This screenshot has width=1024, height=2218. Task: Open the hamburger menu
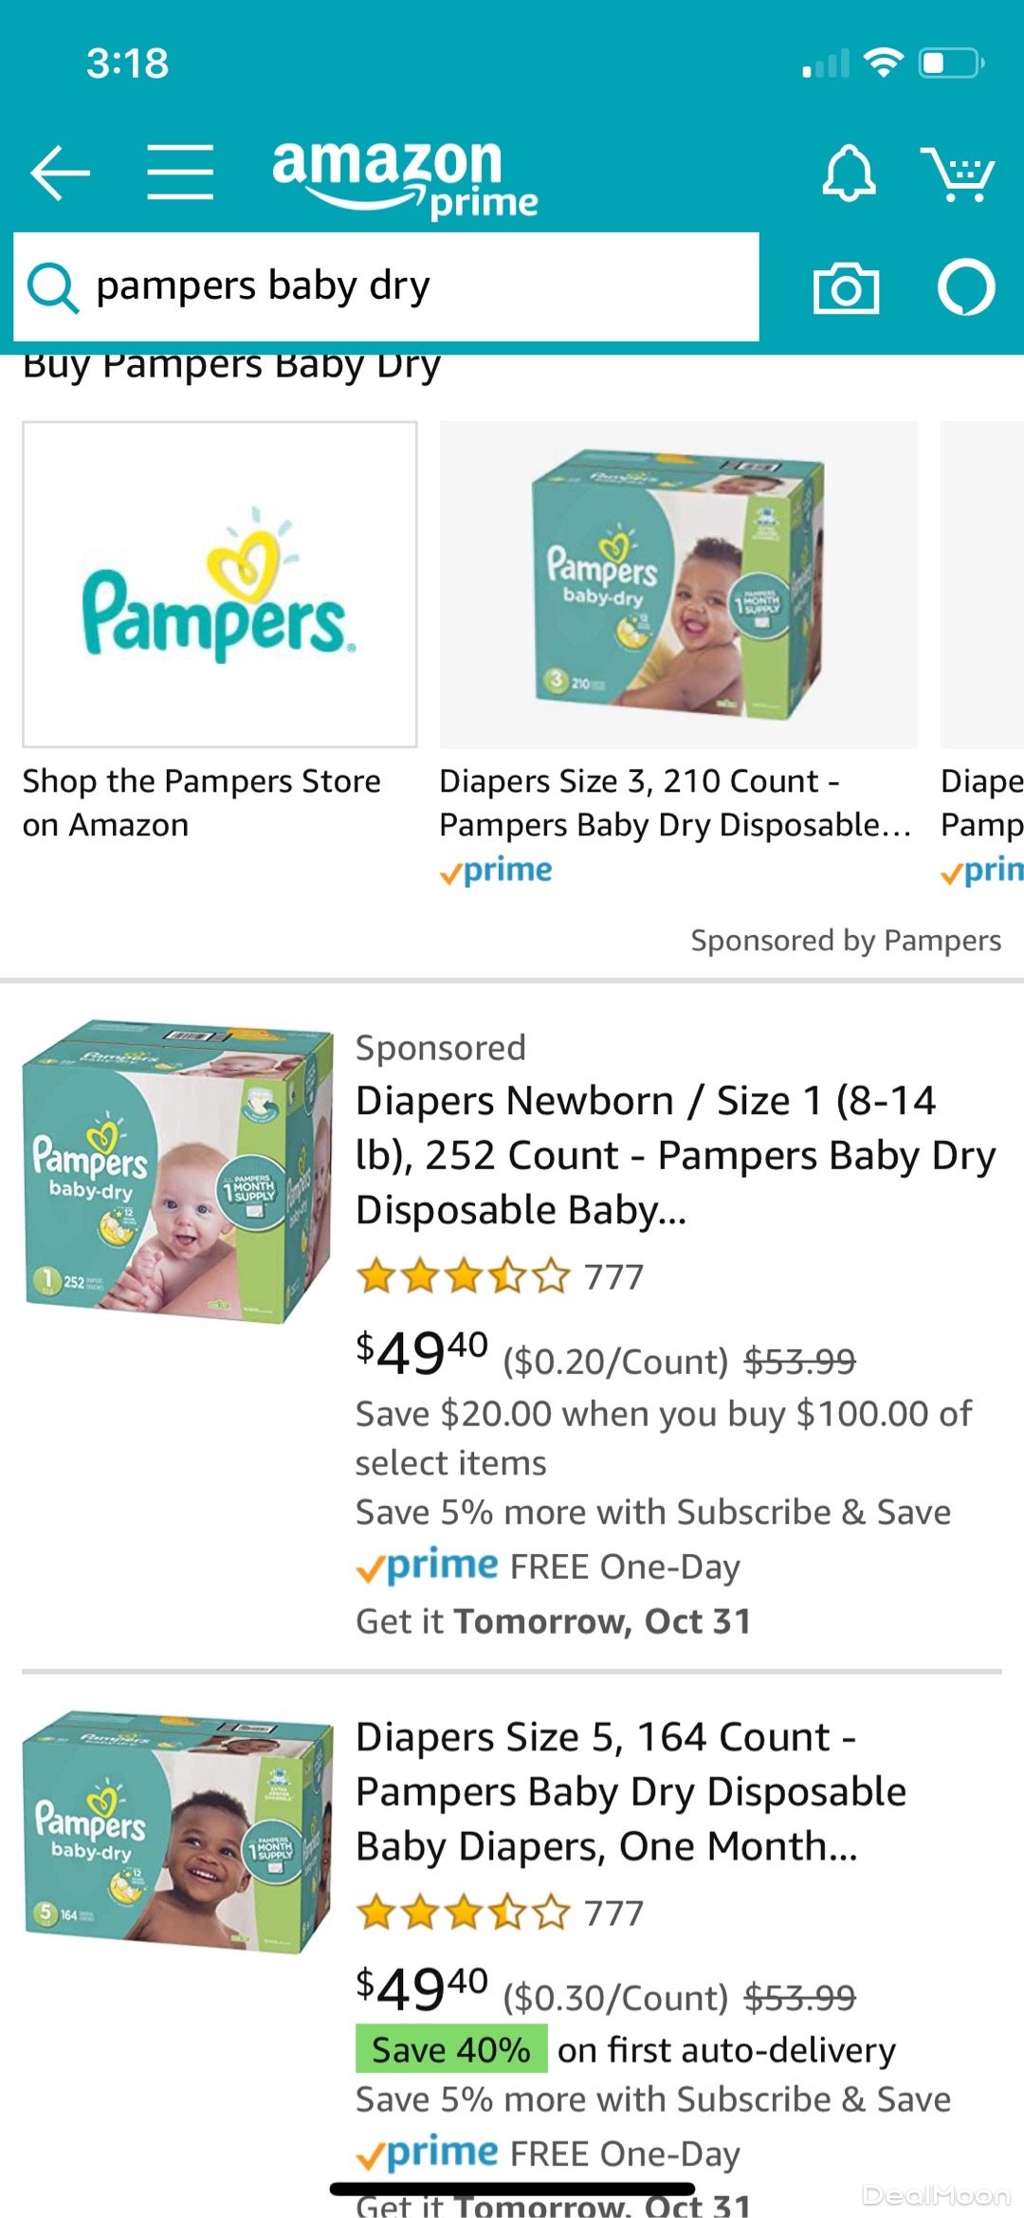[180, 173]
